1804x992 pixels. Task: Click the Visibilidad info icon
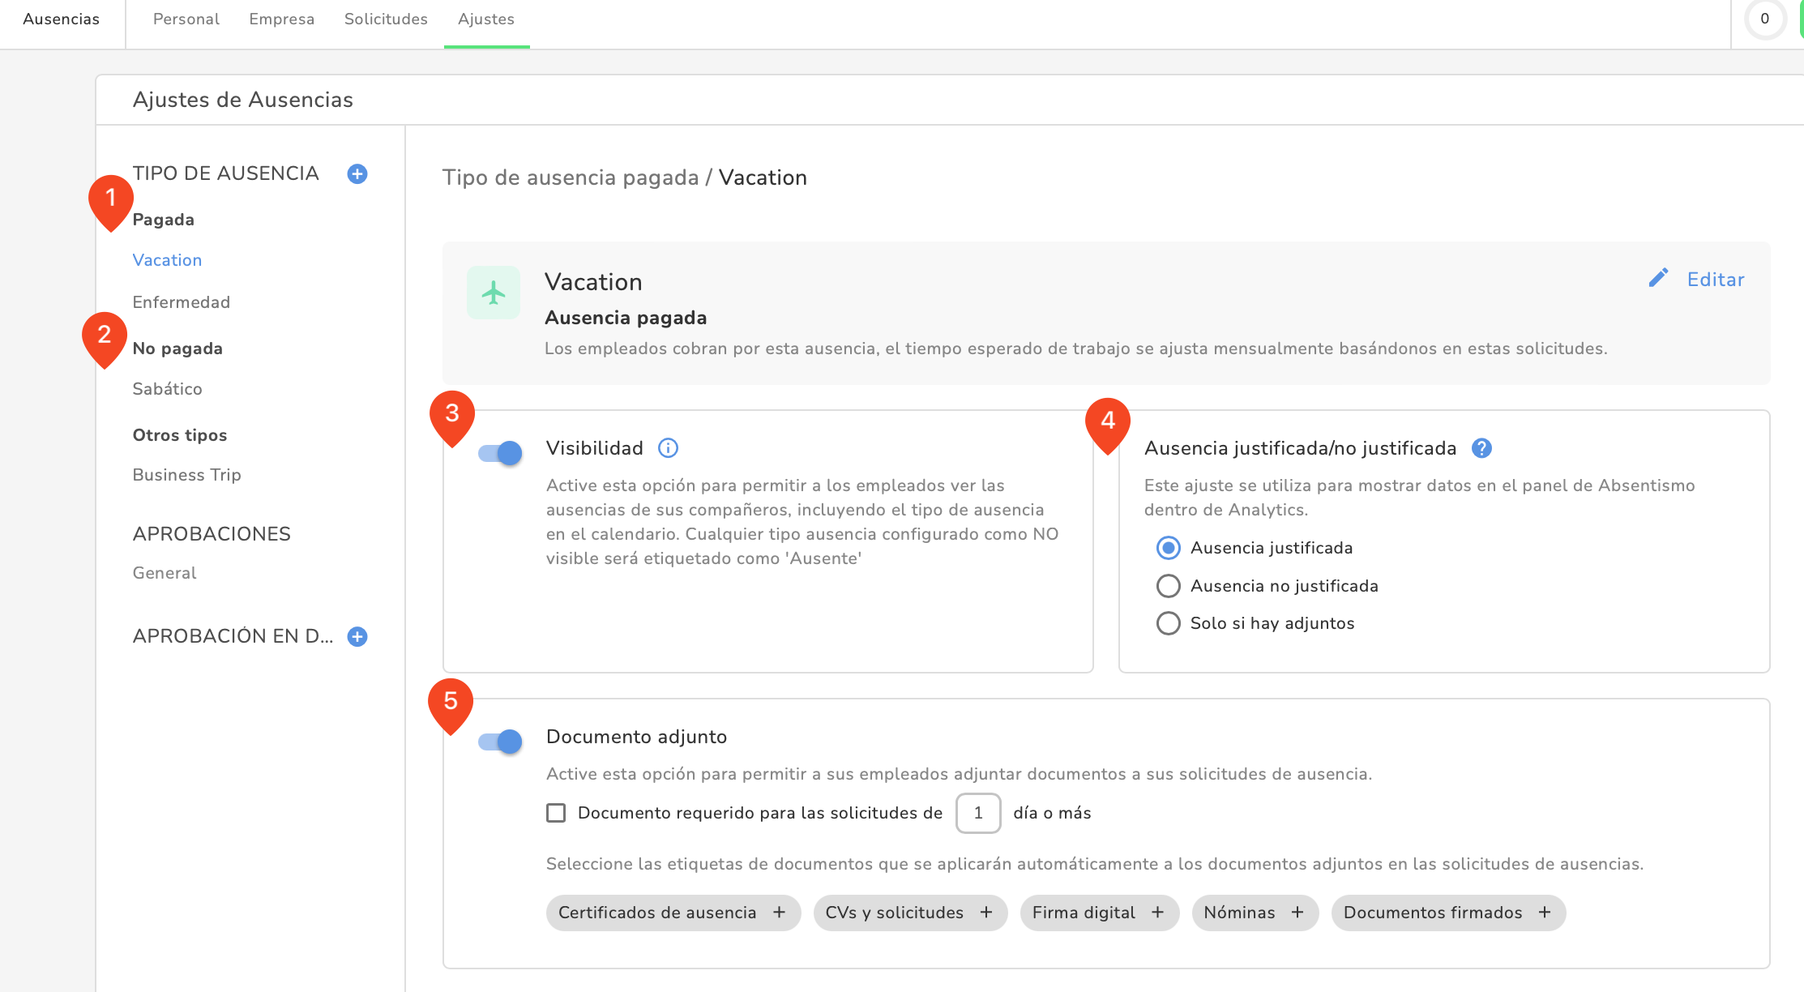coord(668,448)
